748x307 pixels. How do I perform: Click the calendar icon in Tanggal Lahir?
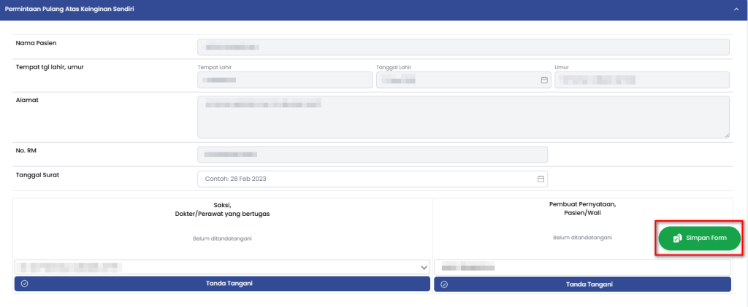543,80
